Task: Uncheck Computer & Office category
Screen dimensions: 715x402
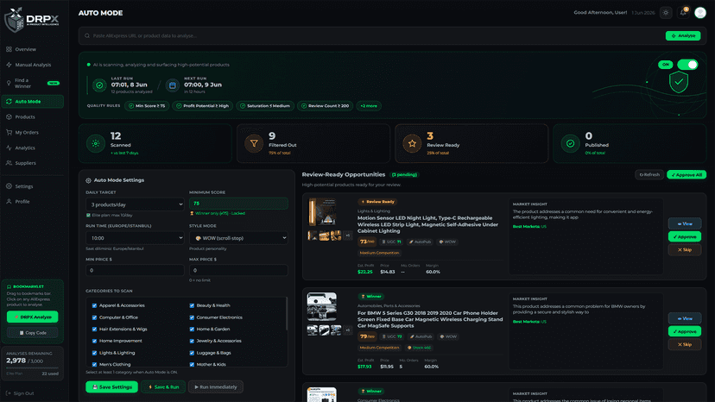Action: click(94, 317)
